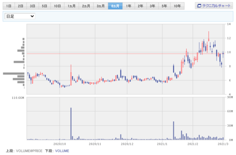The width and height of the screenshot is (236, 155).
Task: Switch to the 2ヵ月 range tab
Action: (86, 6)
